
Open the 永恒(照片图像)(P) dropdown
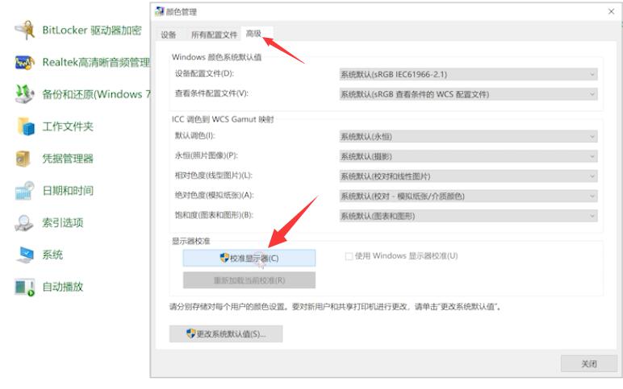click(x=468, y=156)
